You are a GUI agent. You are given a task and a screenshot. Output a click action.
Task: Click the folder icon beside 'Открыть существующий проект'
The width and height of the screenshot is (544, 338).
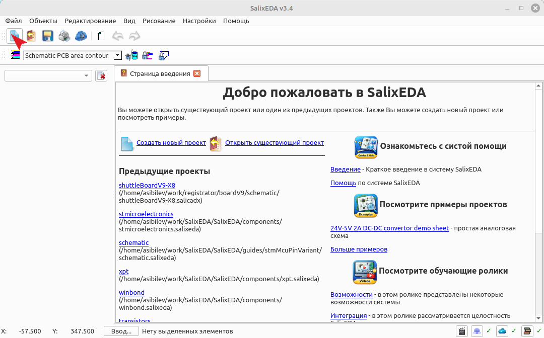tap(216, 144)
